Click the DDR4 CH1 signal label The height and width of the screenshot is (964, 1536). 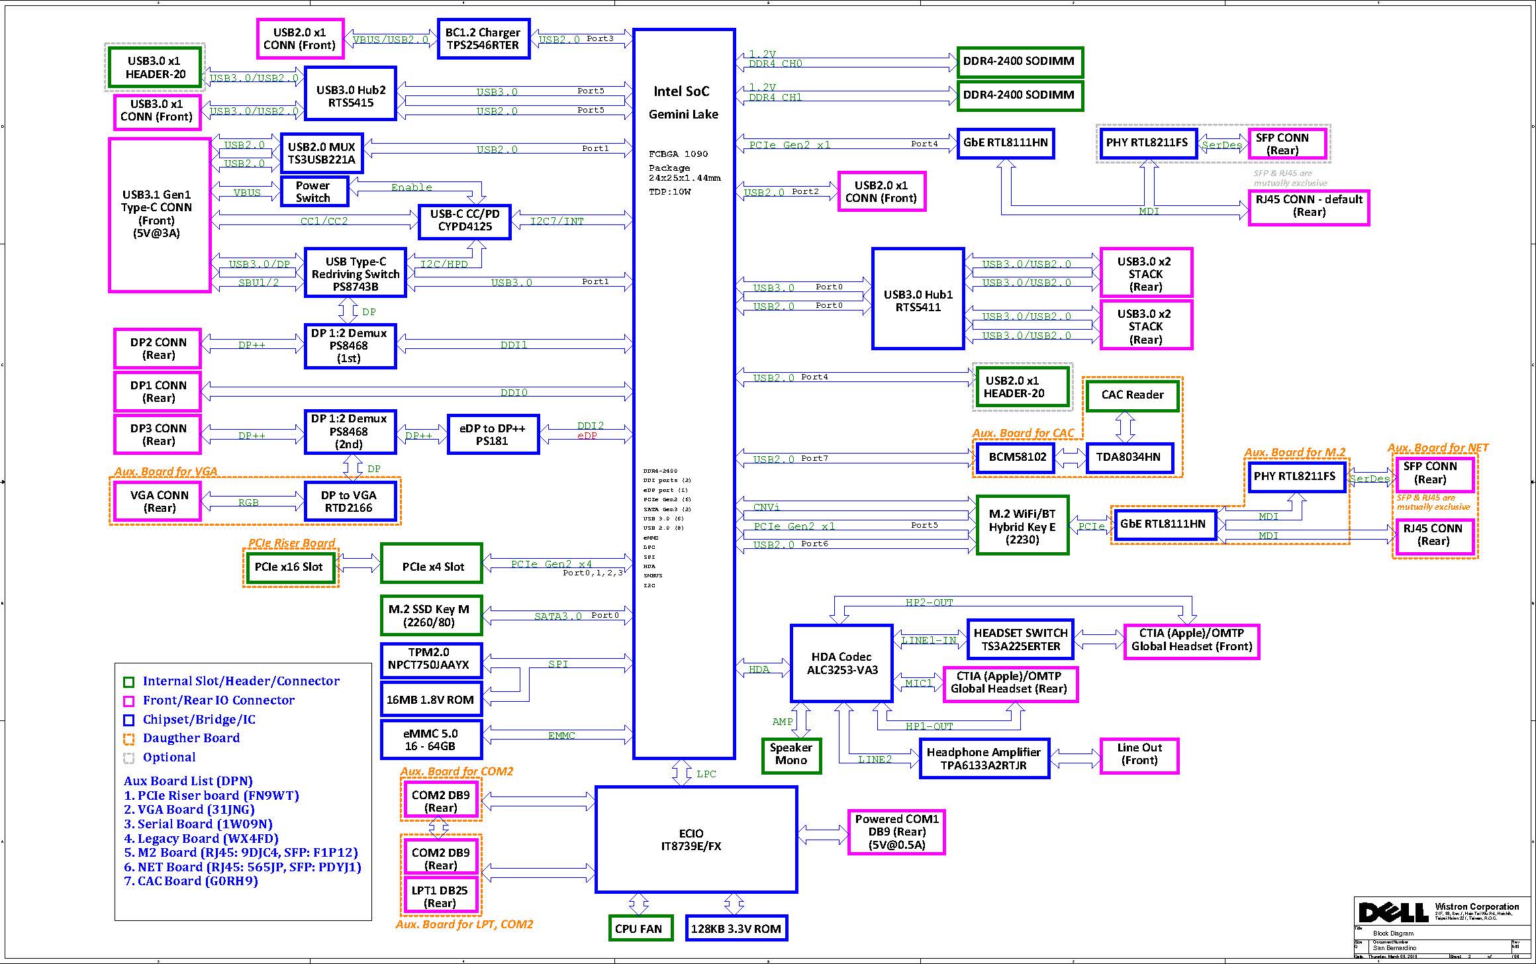coord(775,97)
